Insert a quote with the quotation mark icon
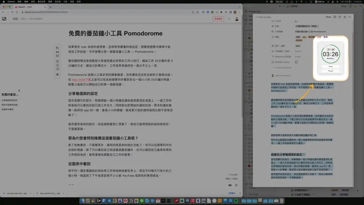 pos(58,52)
